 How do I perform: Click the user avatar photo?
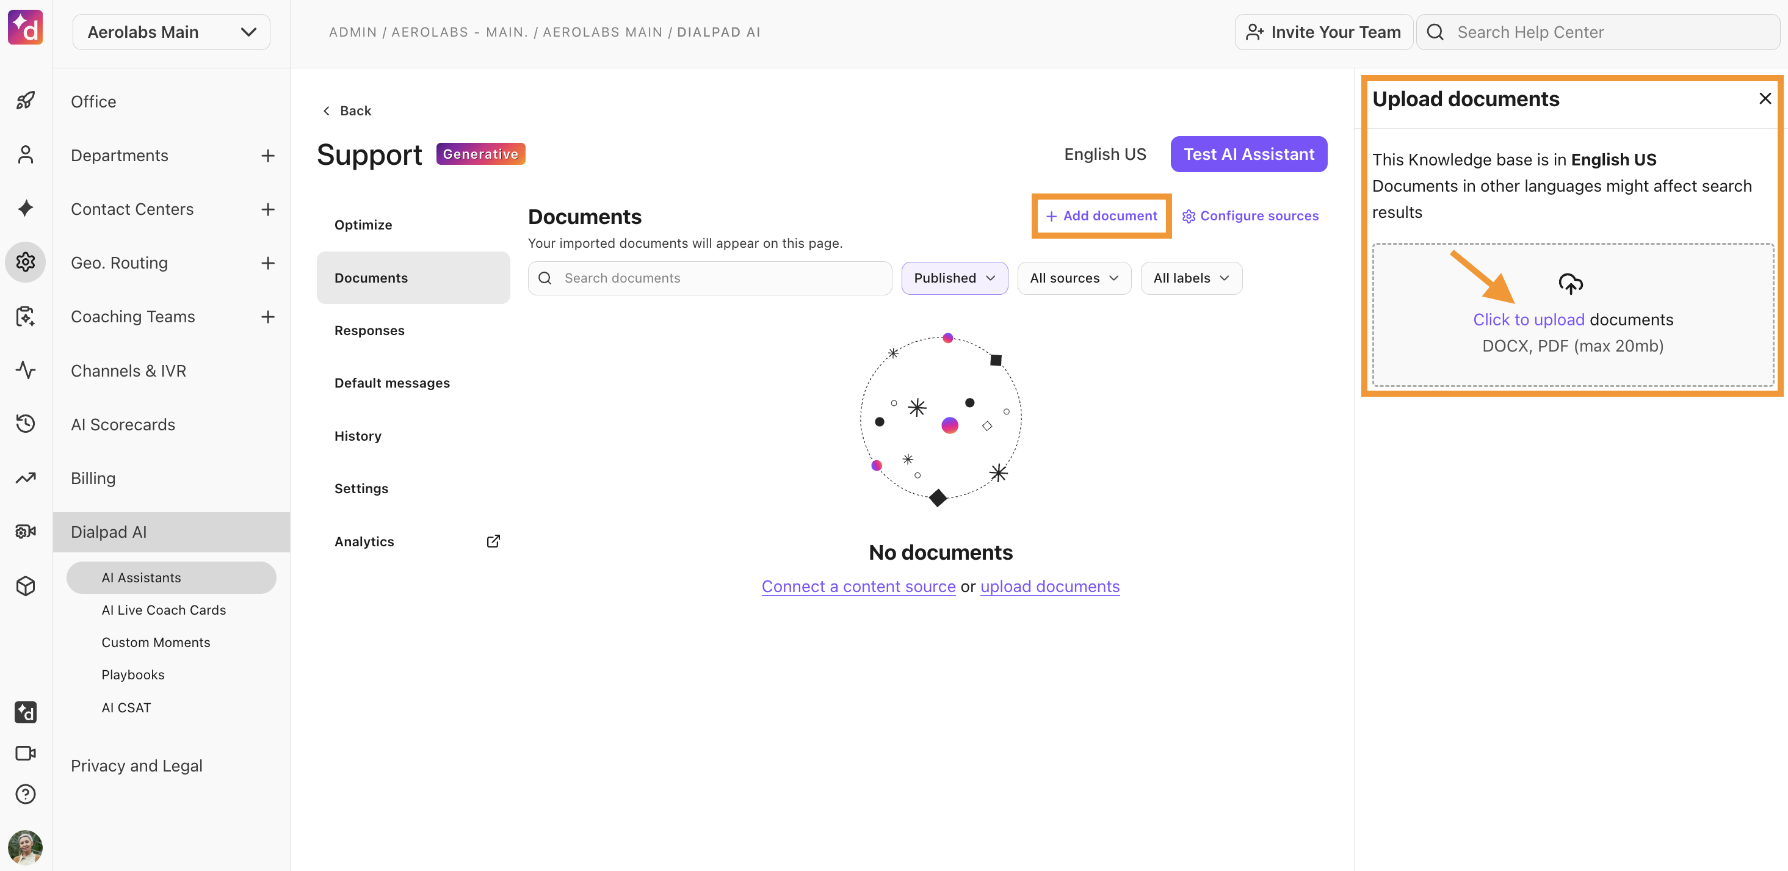(x=26, y=847)
